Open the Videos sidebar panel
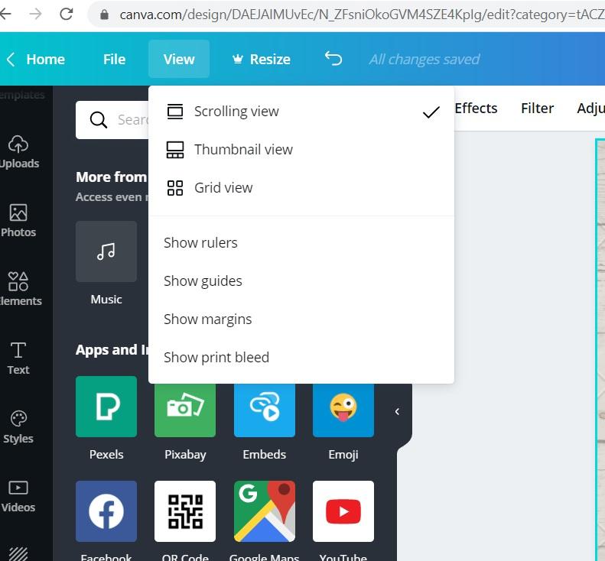 (x=18, y=496)
